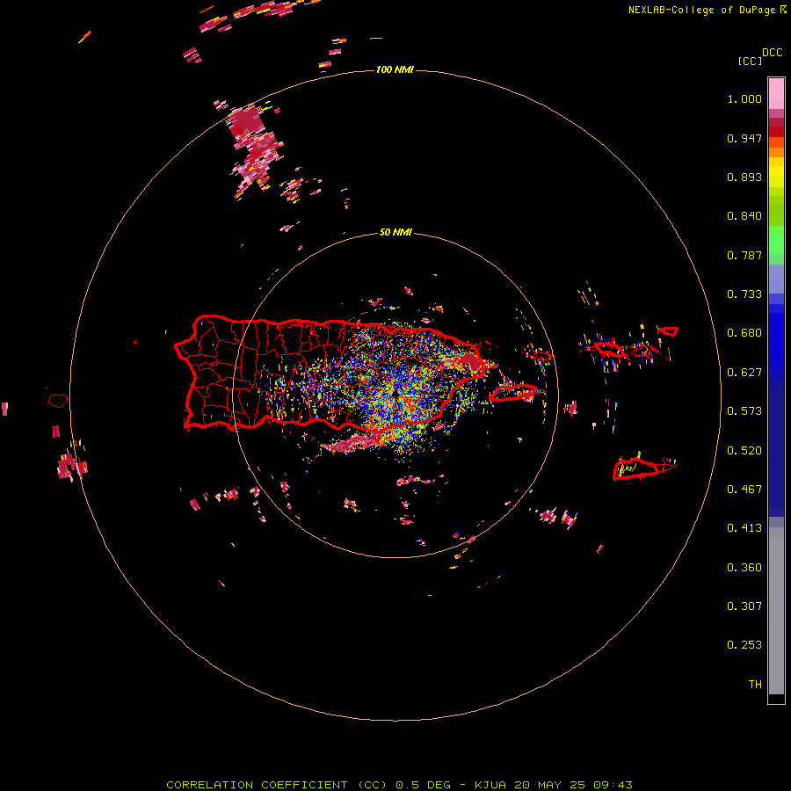Click the DCC label above the color bar
The image size is (791, 791).
pyautogui.click(x=773, y=53)
